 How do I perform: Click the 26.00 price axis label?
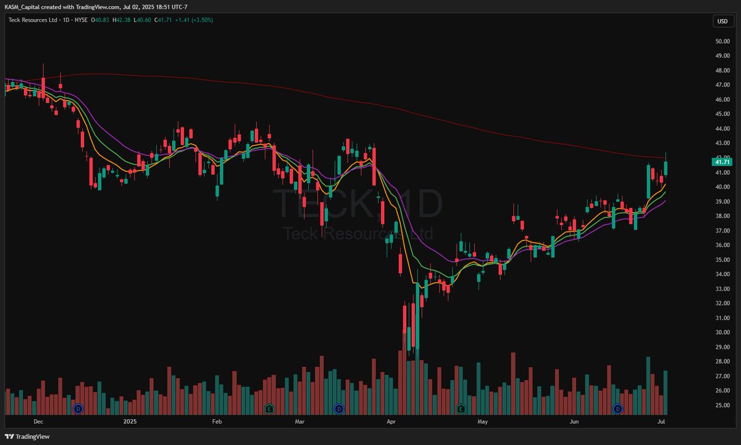[x=723, y=391]
